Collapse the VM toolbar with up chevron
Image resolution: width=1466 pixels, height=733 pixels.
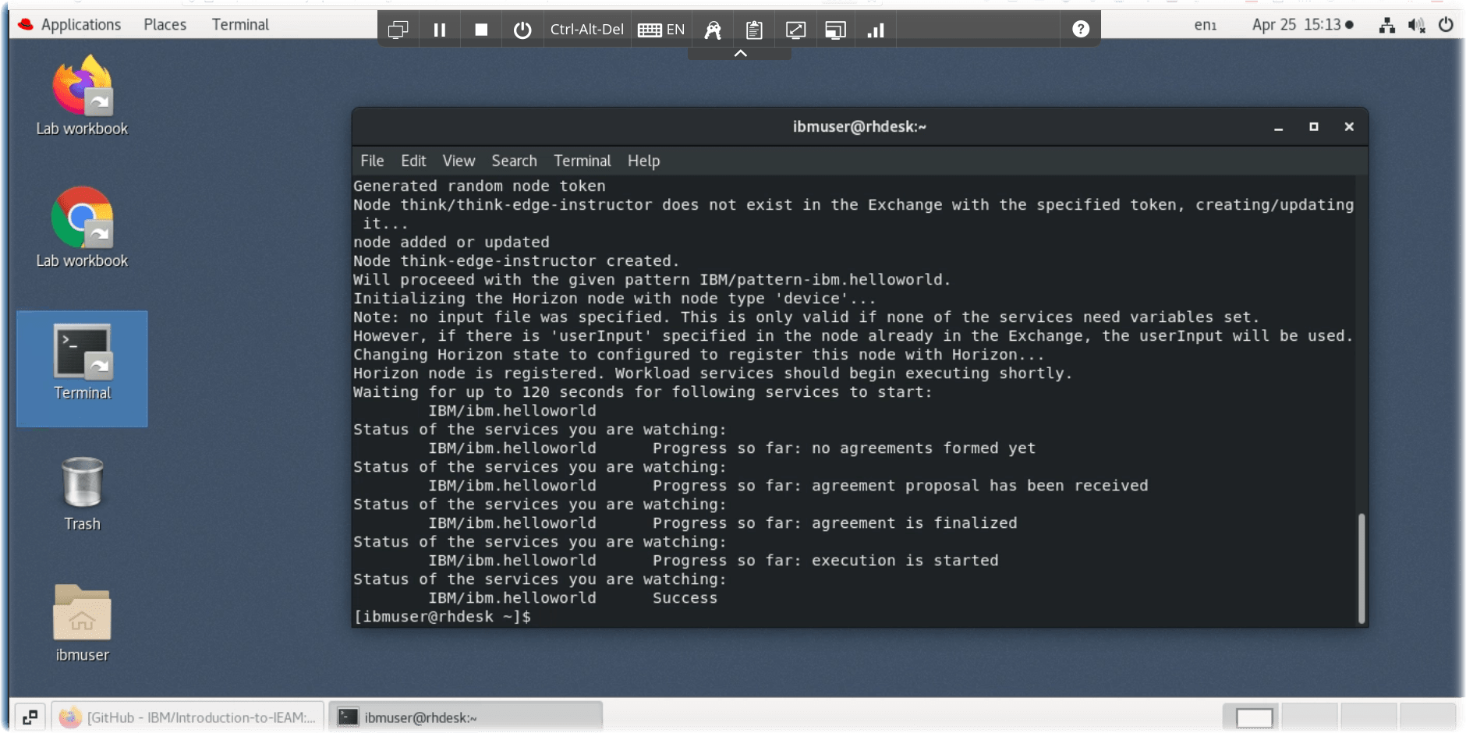tap(740, 53)
